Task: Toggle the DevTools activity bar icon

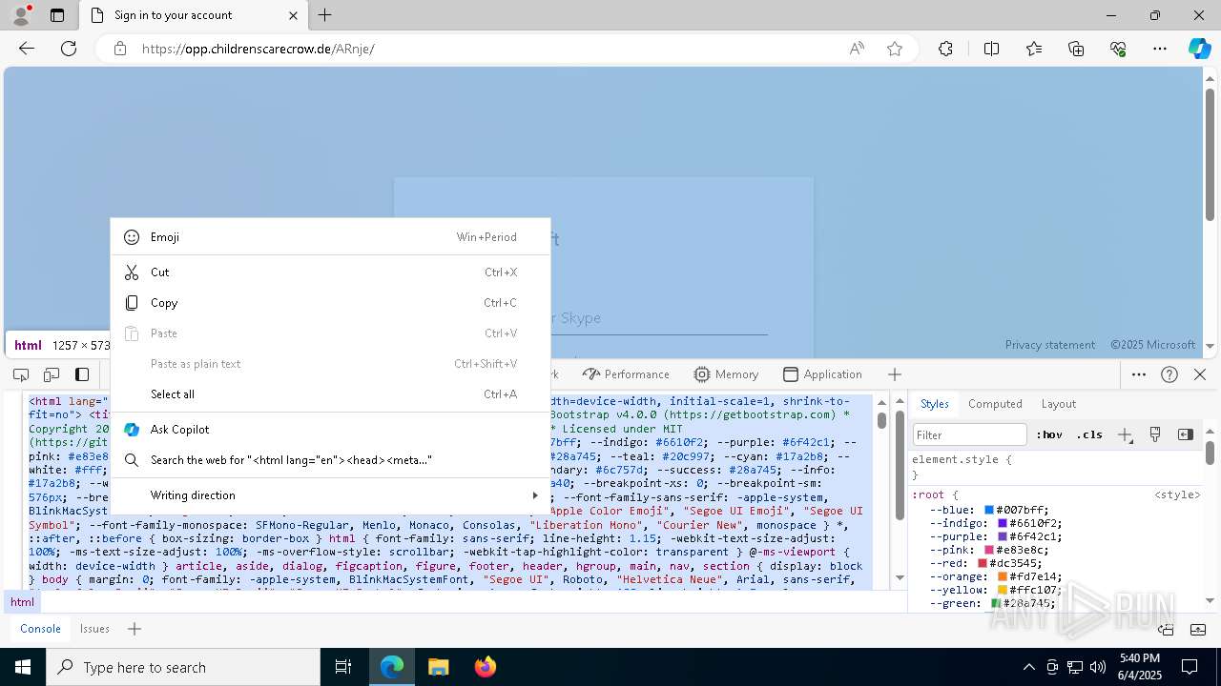Action: coord(82,374)
